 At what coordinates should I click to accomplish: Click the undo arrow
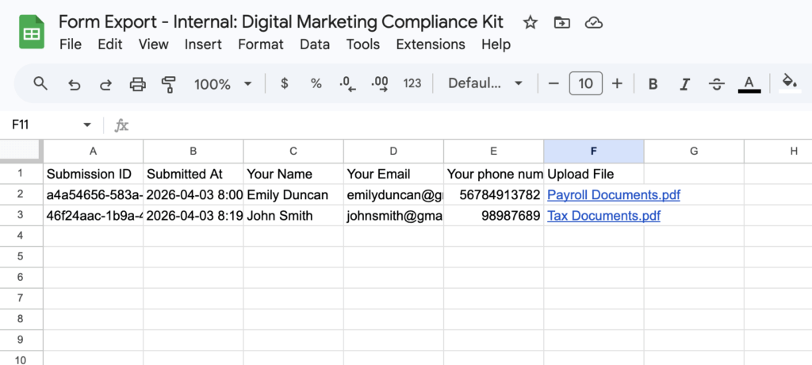pos(74,84)
